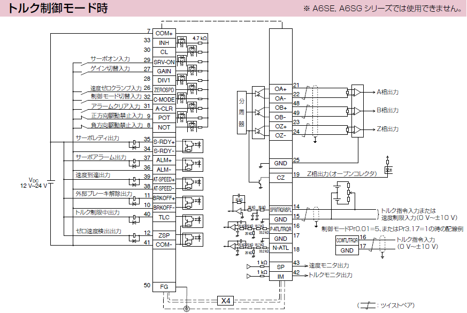Select the 正方向駆動禁止入力 label
467x313 pixels.
click(117, 116)
